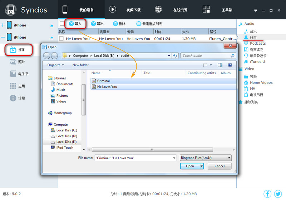Open the view options dropdown arrow

[x=211, y=65]
